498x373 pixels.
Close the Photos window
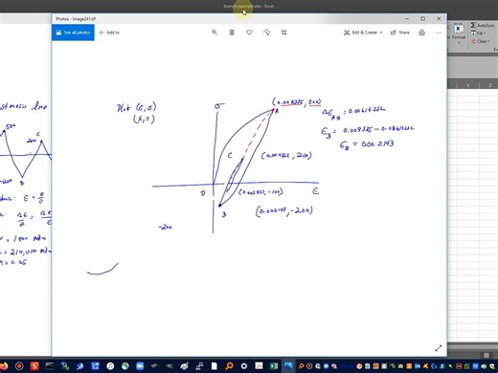[439, 19]
